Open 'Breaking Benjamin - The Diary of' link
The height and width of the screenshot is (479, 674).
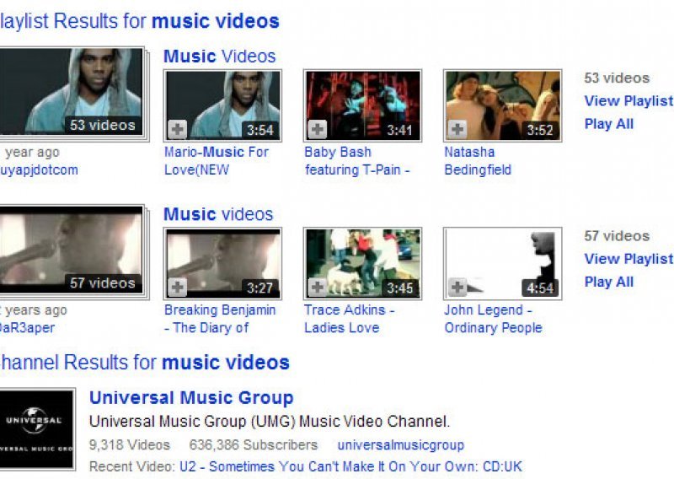pos(220,319)
